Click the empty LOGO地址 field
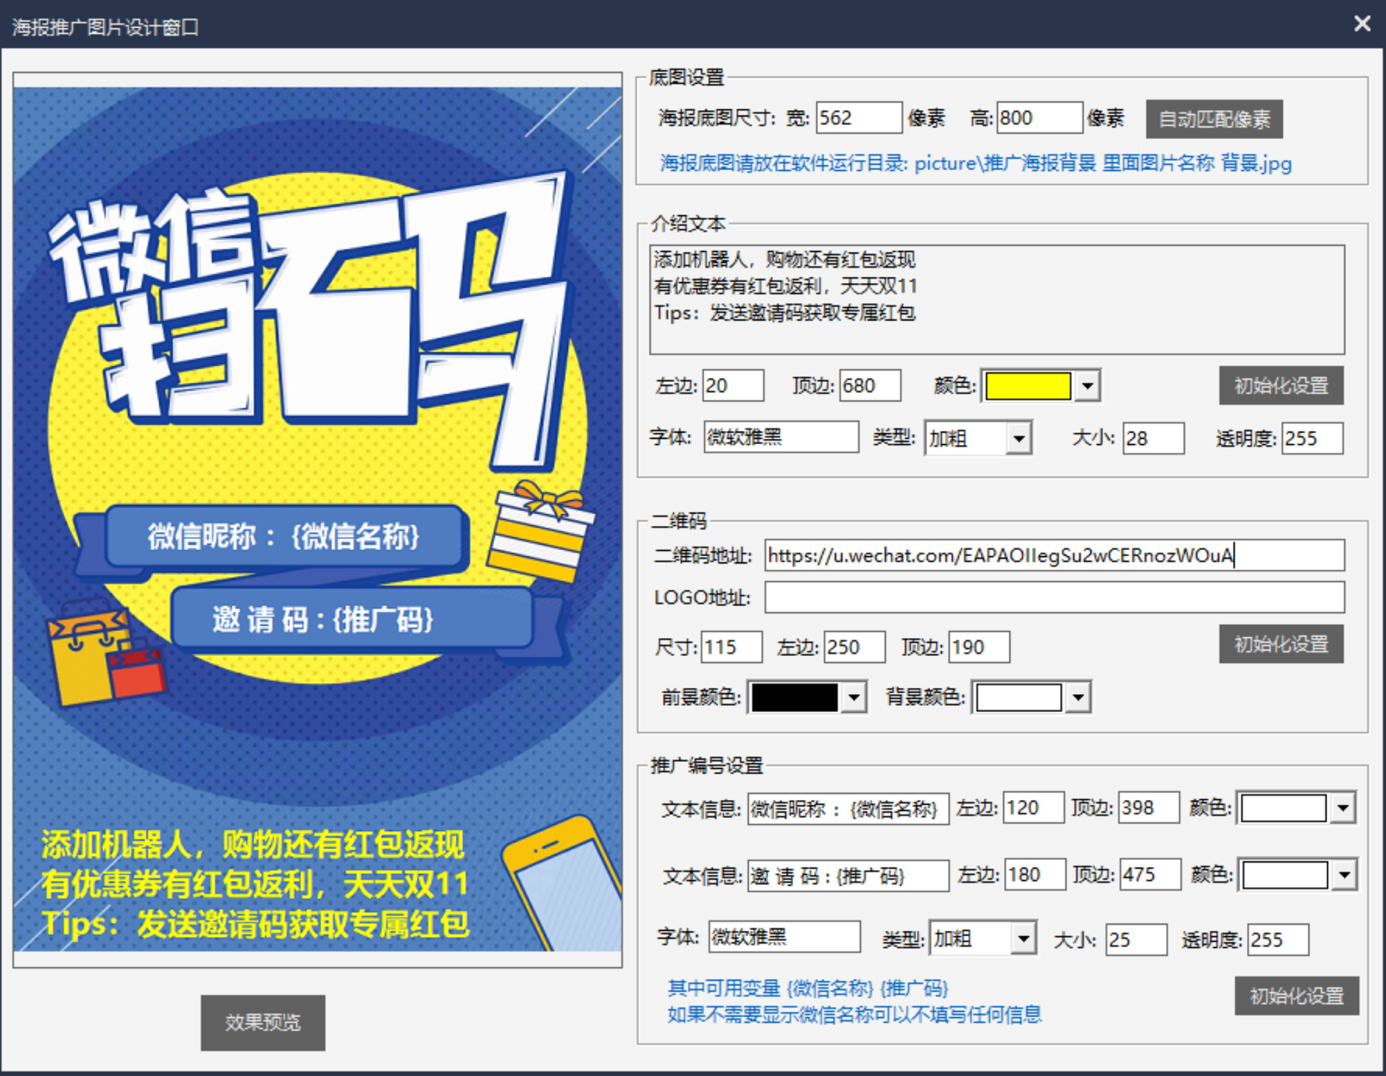This screenshot has width=1386, height=1076. coord(1055,597)
